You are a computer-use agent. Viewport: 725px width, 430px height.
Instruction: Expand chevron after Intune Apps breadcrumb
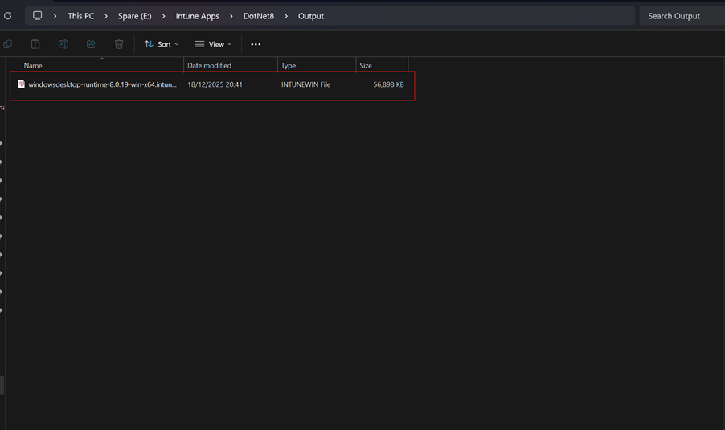(x=231, y=16)
